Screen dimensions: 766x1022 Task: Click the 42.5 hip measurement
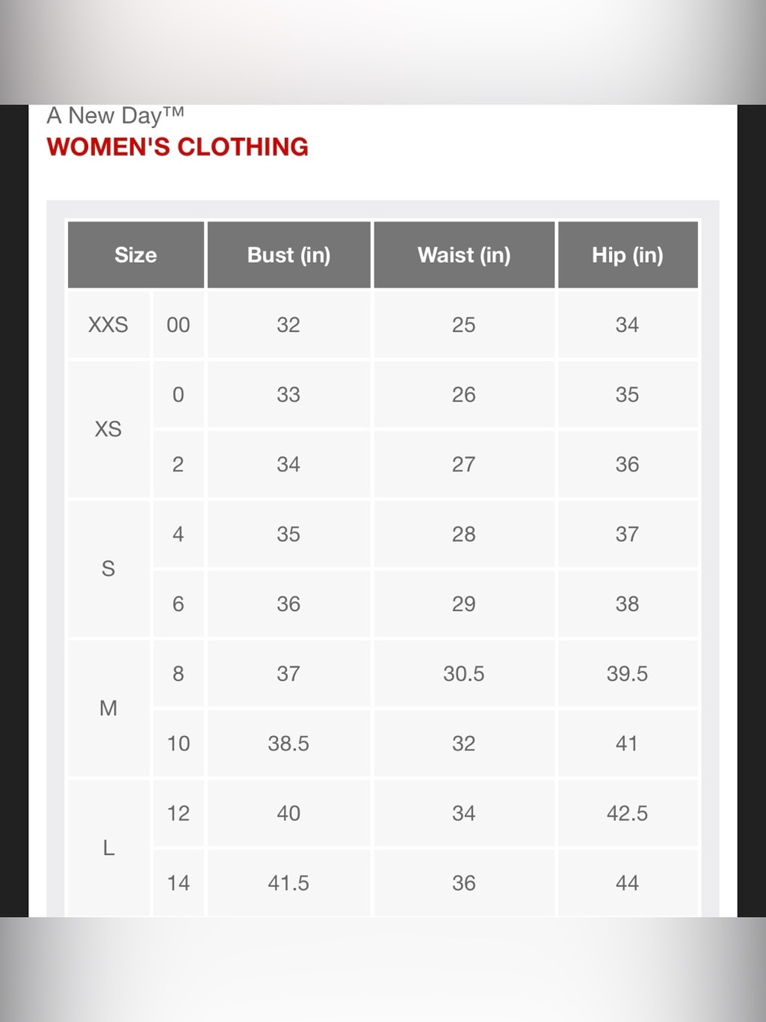pos(627,813)
